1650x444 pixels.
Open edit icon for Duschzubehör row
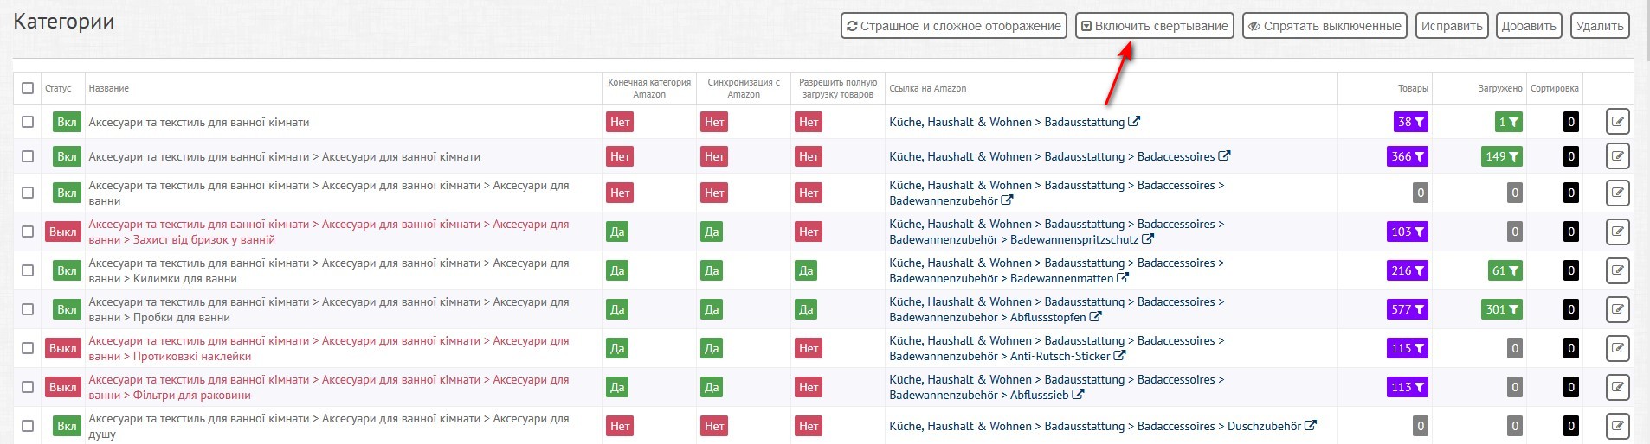click(1617, 426)
